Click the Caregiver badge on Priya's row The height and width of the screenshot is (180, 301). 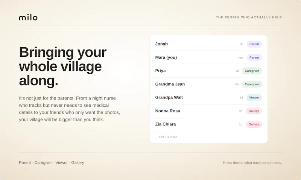pyautogui.click(x=252, y=71)
